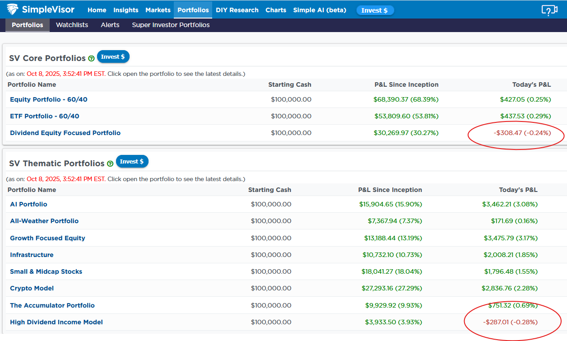Open the Equity Portfolio - 60/40 link
Viewport: 567px width, 341px height.
[49, 99]
